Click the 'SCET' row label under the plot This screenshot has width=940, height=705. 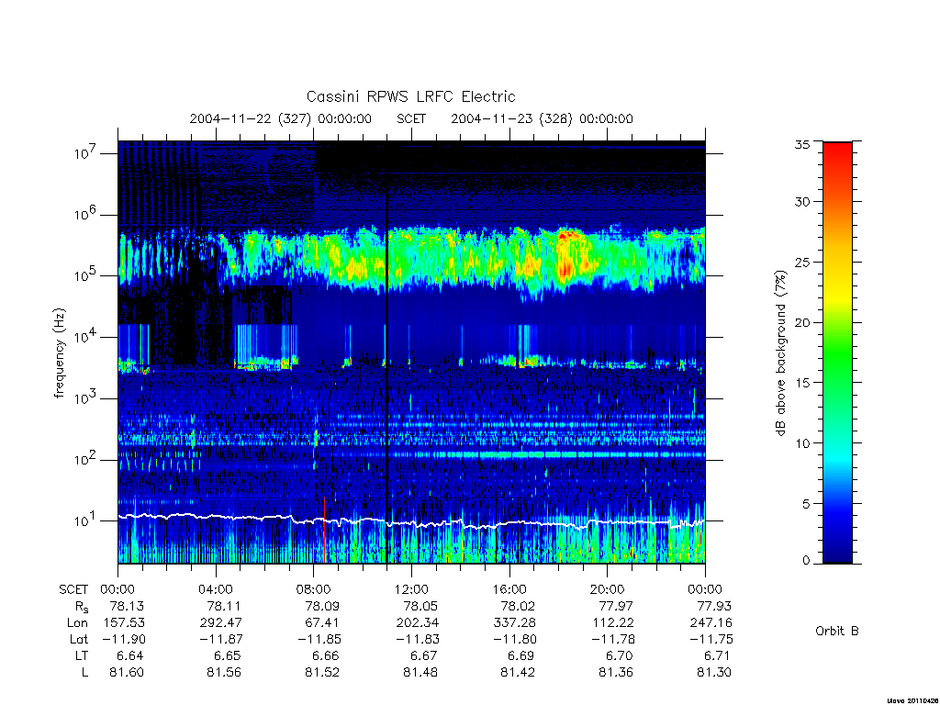tap(73, 589)
